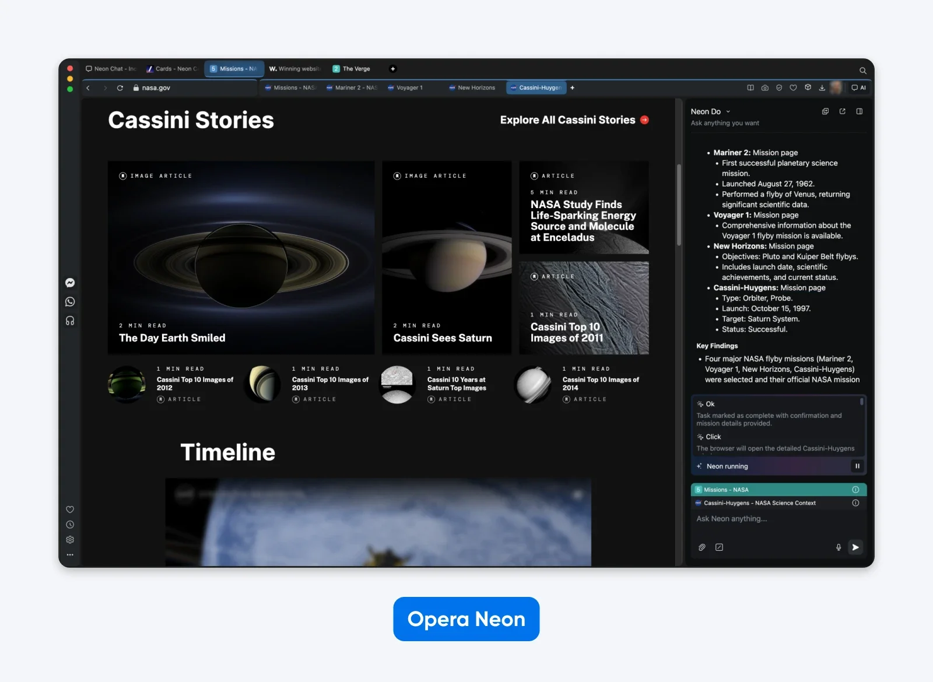Open WhatsApp from the left sidebar
The image size is (933, 682).
pyautogui.click(x=70, y=301)
